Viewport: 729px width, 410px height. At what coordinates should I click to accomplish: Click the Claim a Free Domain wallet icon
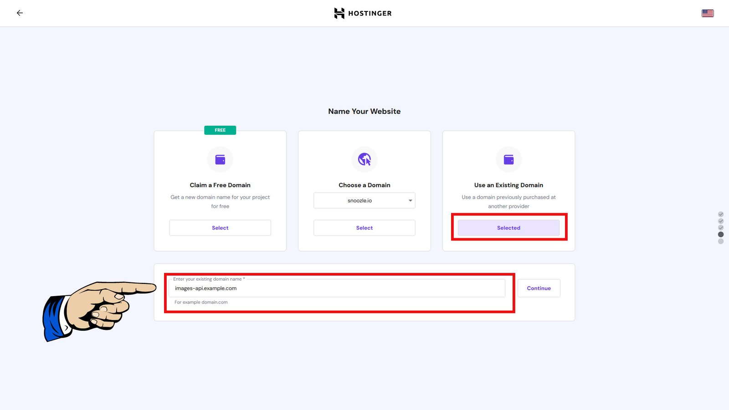point(220,159)
